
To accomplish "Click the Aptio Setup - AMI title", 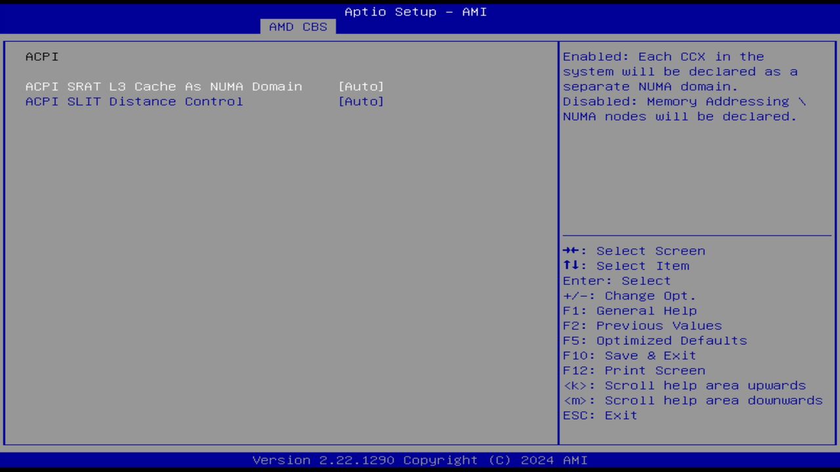I will click(x=416, y=12).
